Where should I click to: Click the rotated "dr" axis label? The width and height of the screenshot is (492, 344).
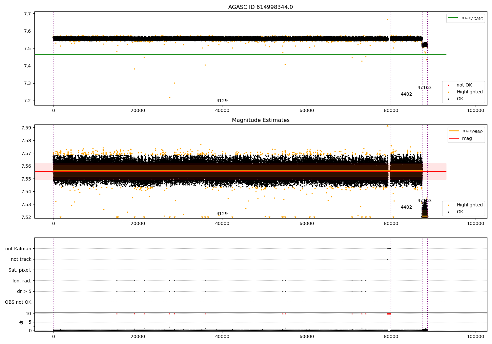tap(21, 322)
